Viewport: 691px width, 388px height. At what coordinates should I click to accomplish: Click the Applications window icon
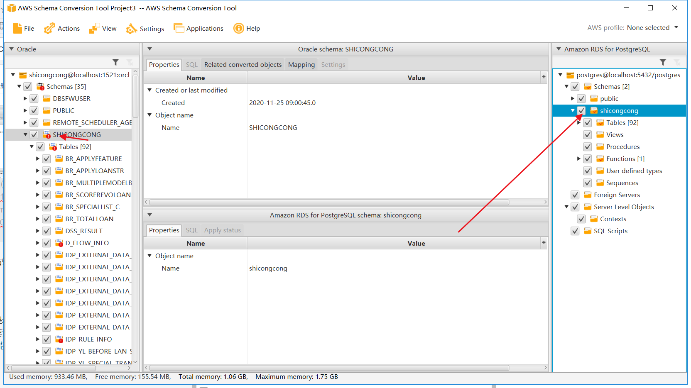click(x=179, y=28)
